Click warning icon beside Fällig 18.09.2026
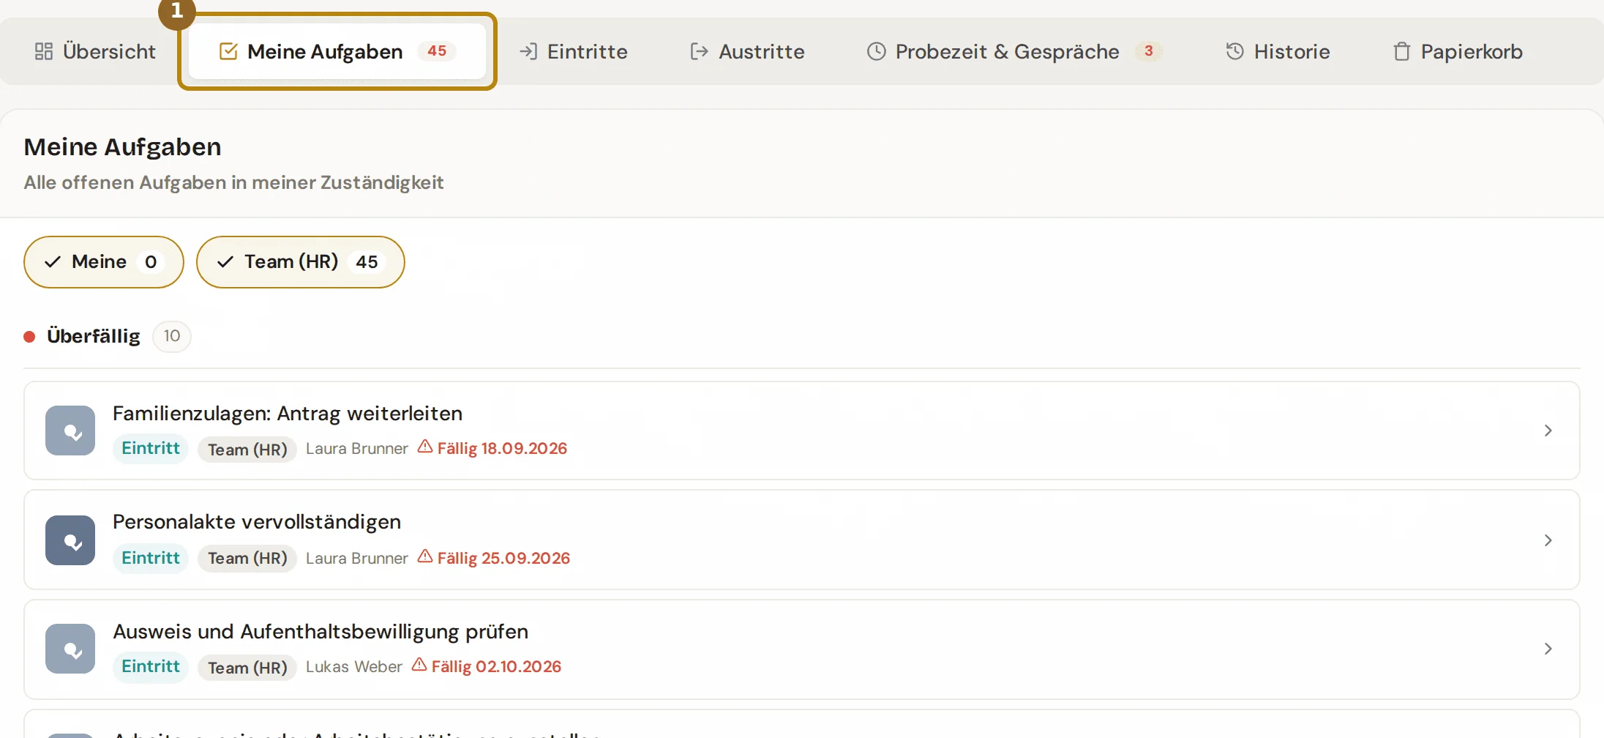Image resolution: width=1604 pixels, height=738 pixels. point(425,447)
